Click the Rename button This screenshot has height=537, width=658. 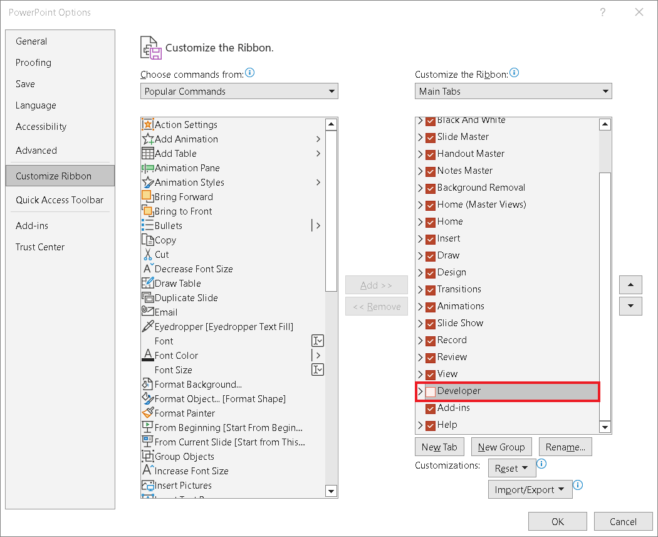coord(565,447)
